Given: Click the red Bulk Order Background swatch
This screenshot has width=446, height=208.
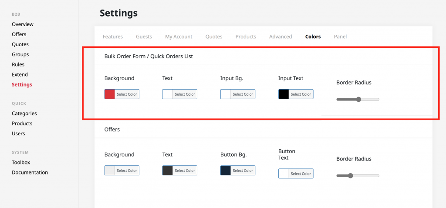Looking at the screenshot, I should click(x=109, y=94).
